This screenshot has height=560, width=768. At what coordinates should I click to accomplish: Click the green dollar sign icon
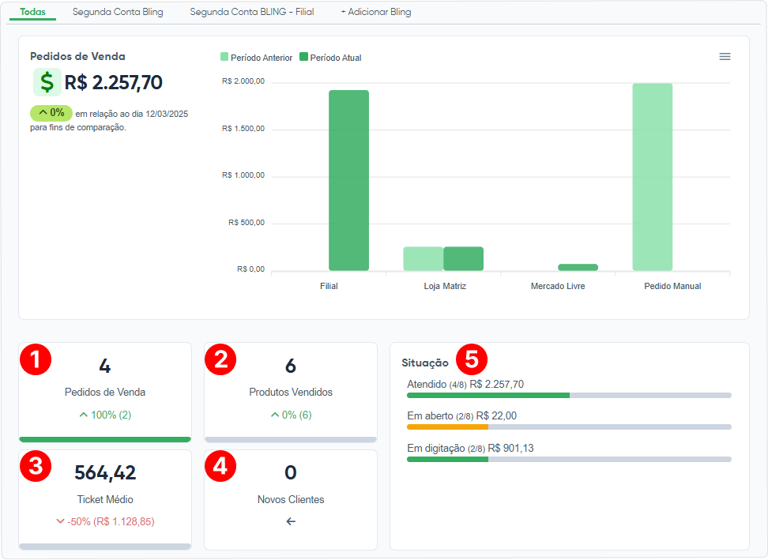coord(47,82)
